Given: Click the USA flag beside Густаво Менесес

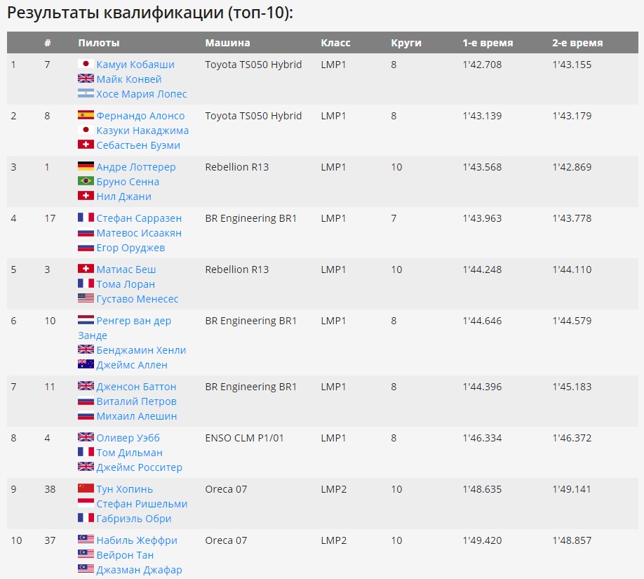Looking at the screenshot, I should point(86,299).
